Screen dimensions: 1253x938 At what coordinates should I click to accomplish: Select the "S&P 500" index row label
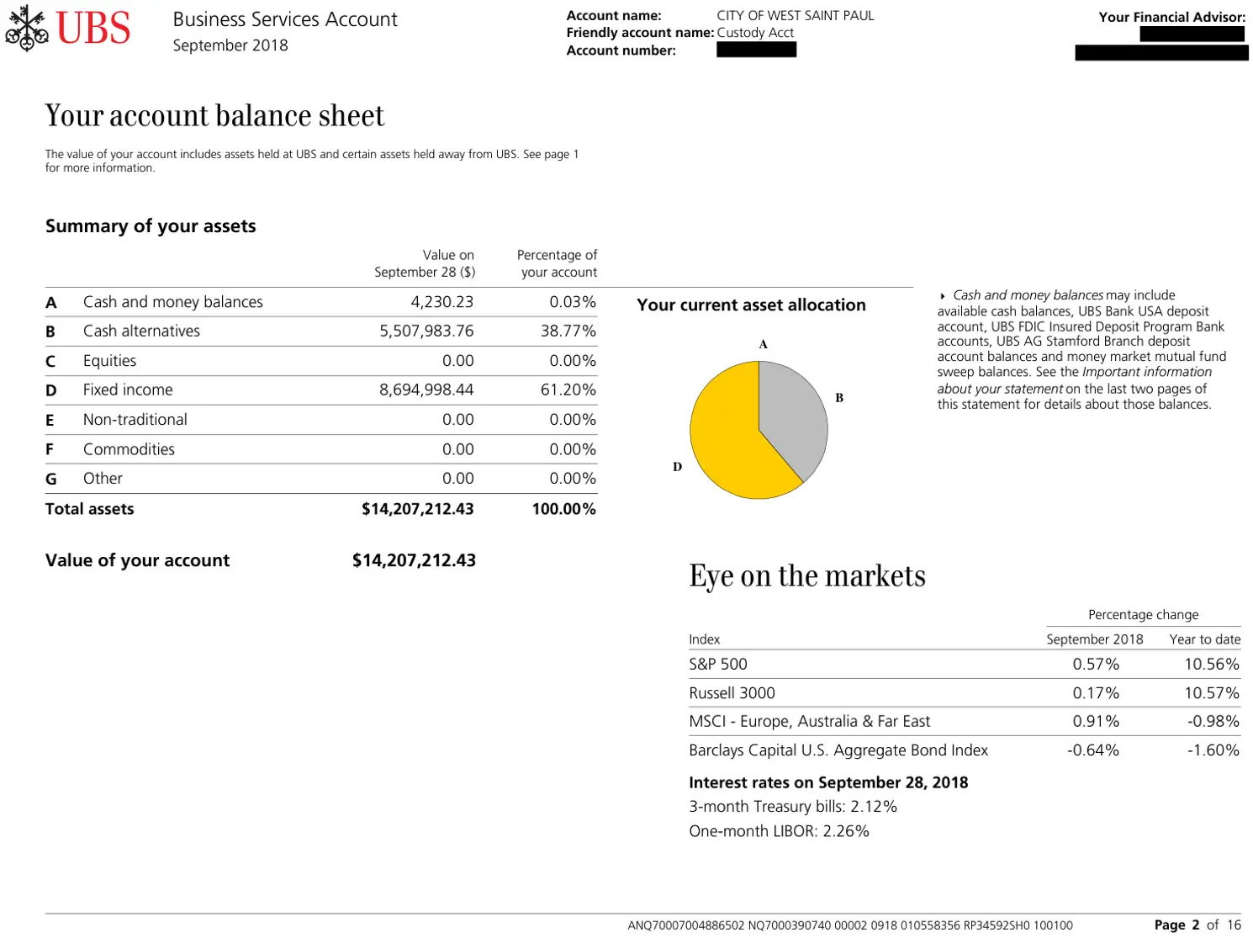pyautogui.click(x=718, y=664)
